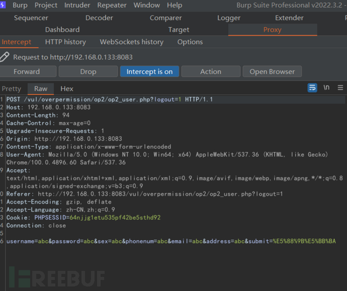Switch editor to Pretty view
The height and width of the screenshot is (291, 347).
click(12, 88)
